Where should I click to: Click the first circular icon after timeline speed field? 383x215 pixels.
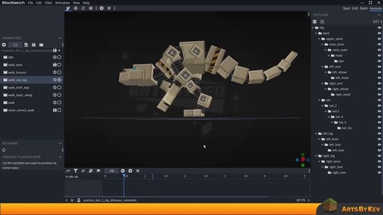click(123, 171)
